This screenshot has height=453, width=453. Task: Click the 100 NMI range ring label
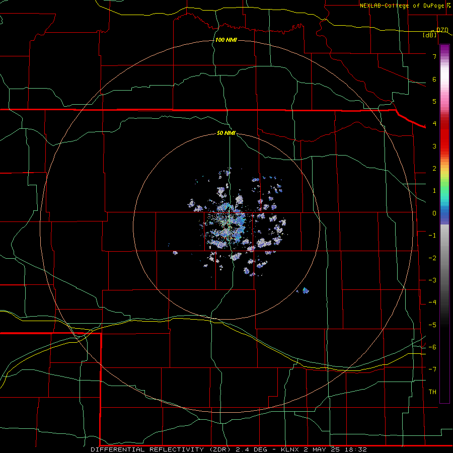tap(226, 40)
